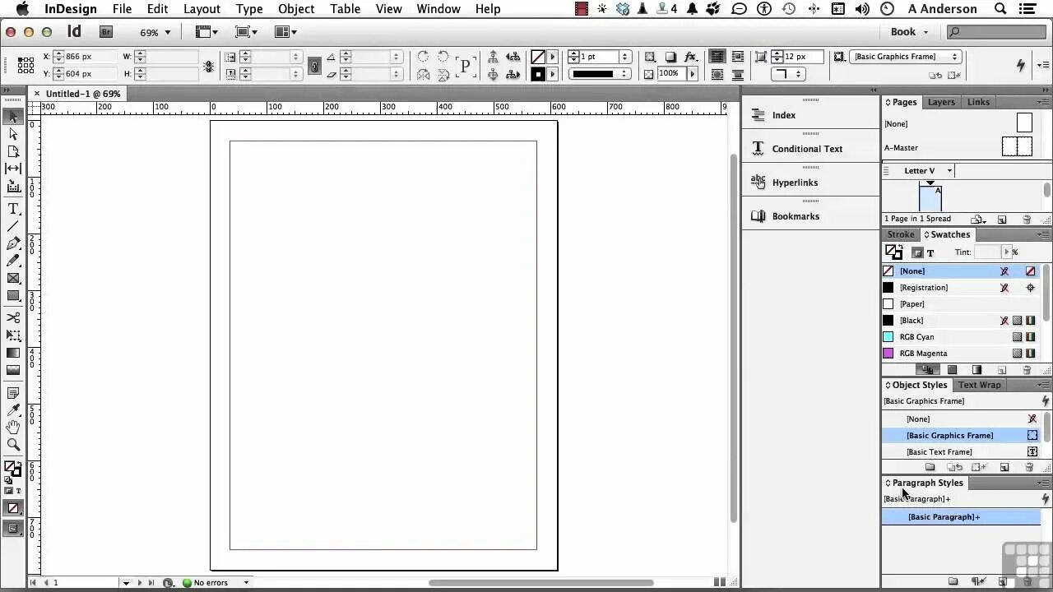Click the Spotlight search icon in menu bar

(x=1000, y=9)
